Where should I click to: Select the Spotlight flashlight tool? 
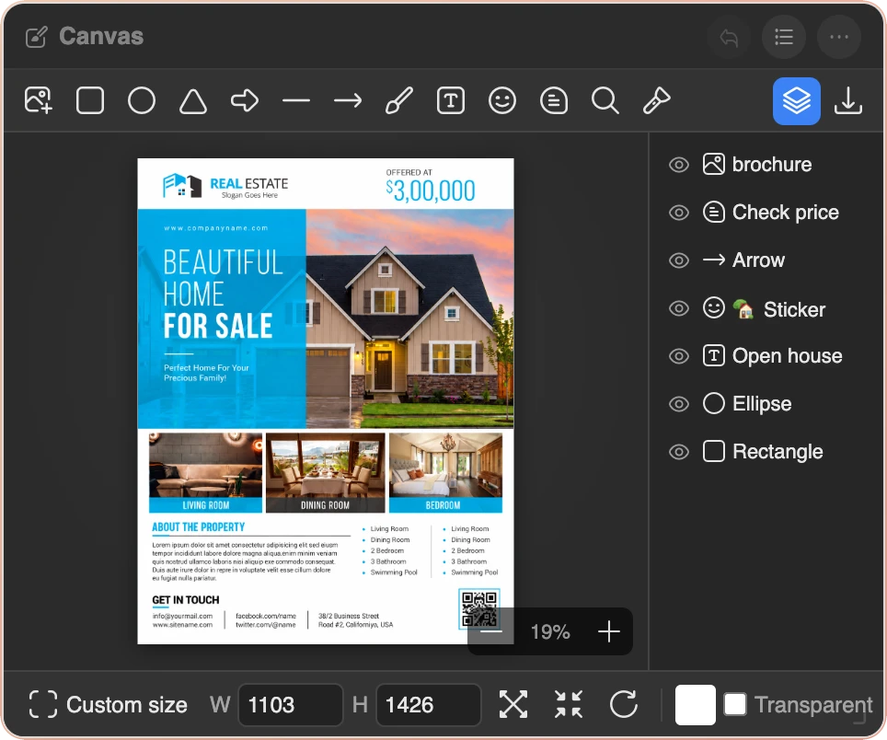pos(656,100)
